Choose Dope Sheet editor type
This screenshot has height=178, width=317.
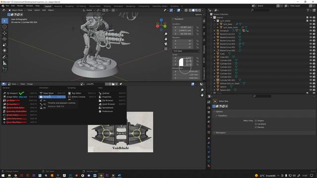(53, 93)
